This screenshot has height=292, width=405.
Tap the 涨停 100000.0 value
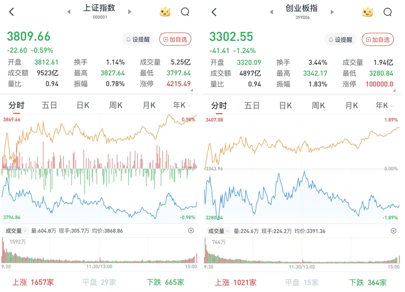(379, 84)
